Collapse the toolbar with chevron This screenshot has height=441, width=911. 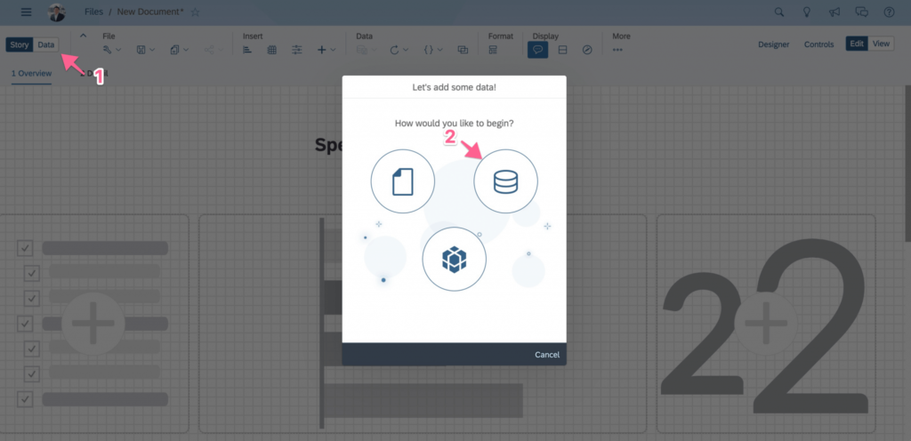pos(84,36)
